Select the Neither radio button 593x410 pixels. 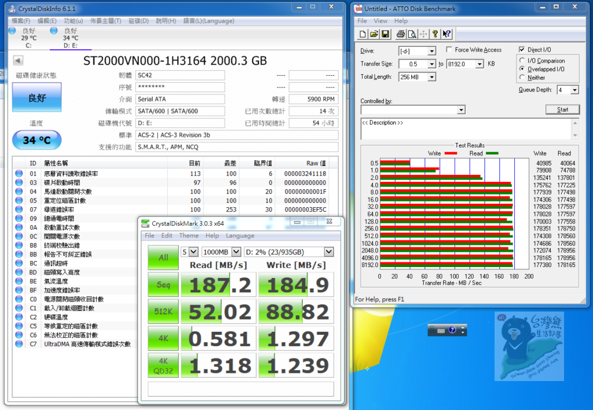click(522, 77)
